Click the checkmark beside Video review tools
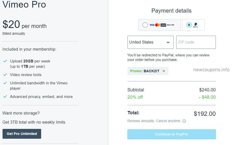The width and height of the screenshot is (235, 145). tap(5, 75)
